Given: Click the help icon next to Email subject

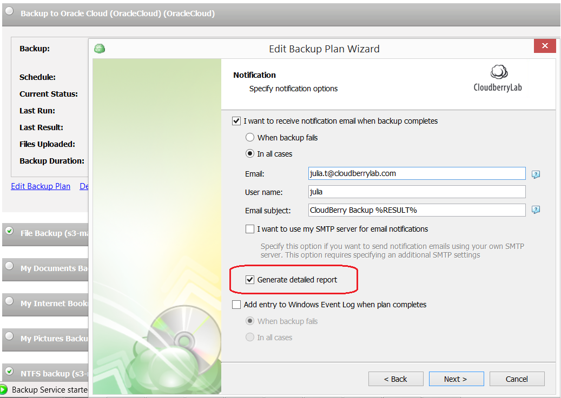Looking at the screenshot, I should [x=536, y=210].
